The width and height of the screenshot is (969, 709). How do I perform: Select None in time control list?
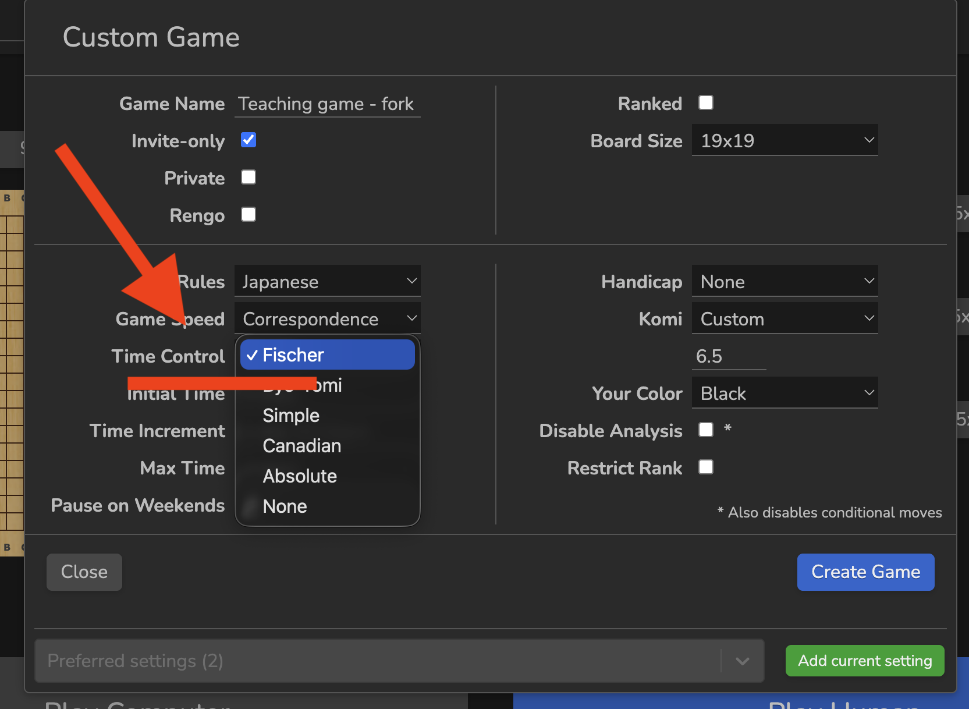[x=285, y=506]
